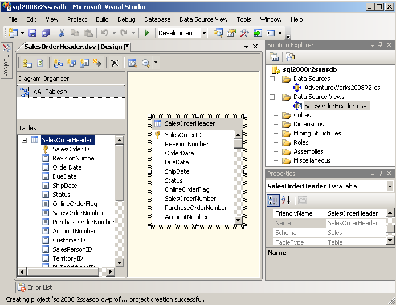This screenshot has width=396, height=305.
Task: Click the New Project toolbar icon
Action: coord(13,33)
